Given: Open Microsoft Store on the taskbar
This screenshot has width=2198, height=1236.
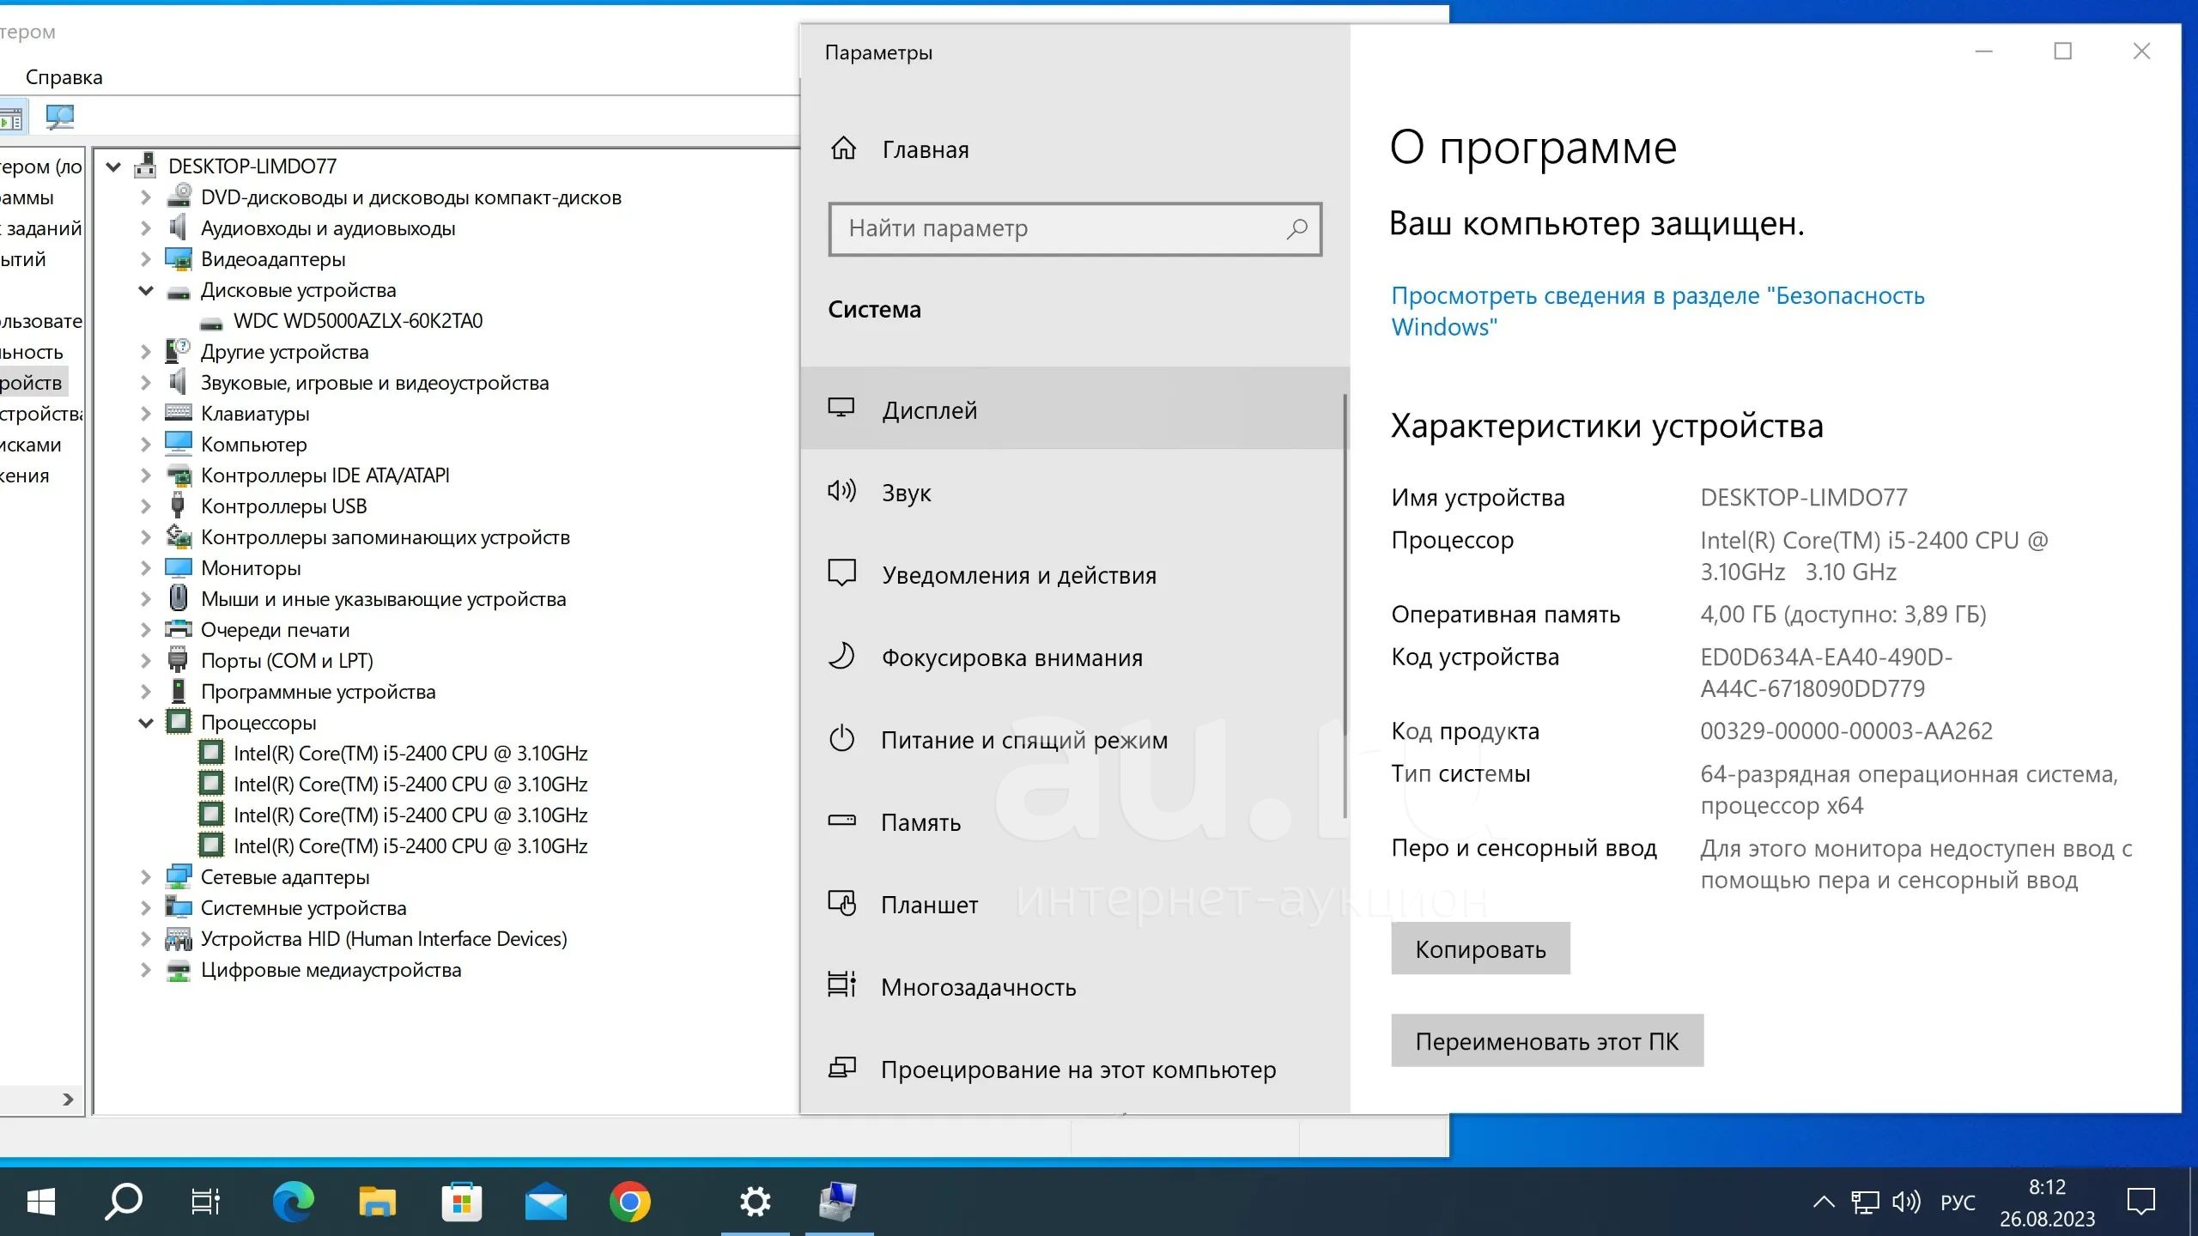Looking at the screenshot, I should click(461, 1202).
